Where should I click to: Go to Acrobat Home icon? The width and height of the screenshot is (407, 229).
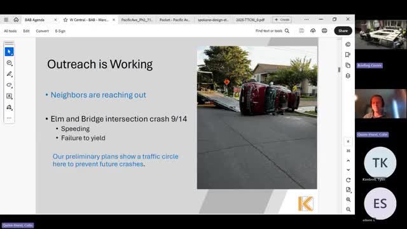16,20
